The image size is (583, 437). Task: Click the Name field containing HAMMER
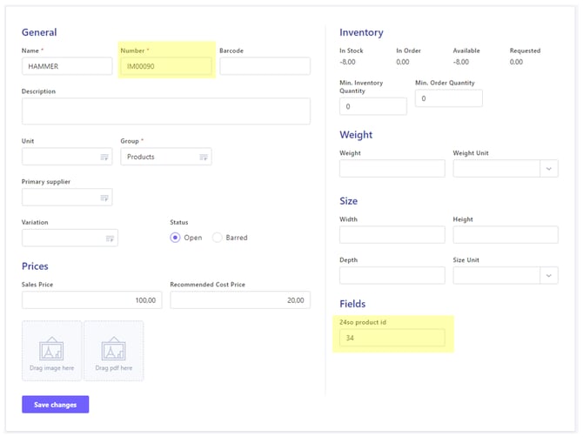click(x=67, y=66)
